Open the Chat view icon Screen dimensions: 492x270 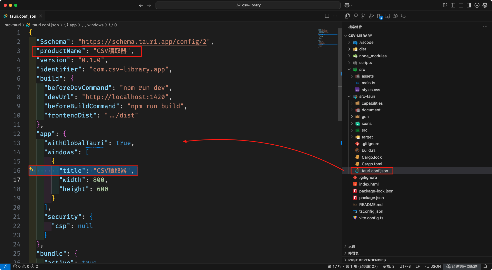tap(403, 16)
